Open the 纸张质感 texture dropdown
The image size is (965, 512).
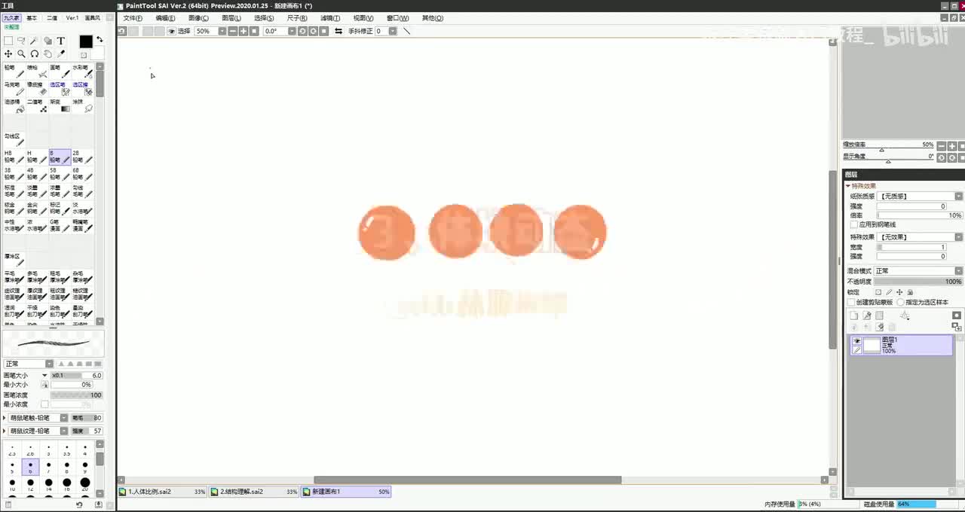click(x=959, y=197)
